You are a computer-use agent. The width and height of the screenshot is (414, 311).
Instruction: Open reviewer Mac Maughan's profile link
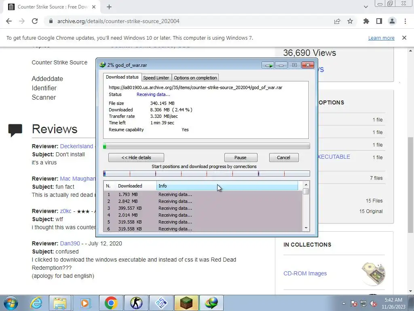pyautogui.click(x=78, y=179)
